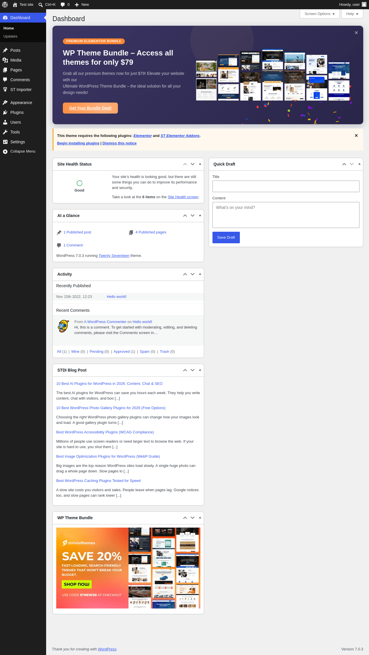369x655 pixels.
Task: Open the user avatar profile menu
Action: coord(364,5)
